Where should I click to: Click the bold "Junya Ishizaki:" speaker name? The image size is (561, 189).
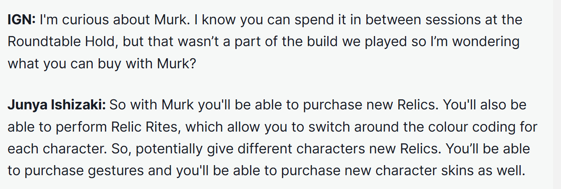(x=57, y=105)
